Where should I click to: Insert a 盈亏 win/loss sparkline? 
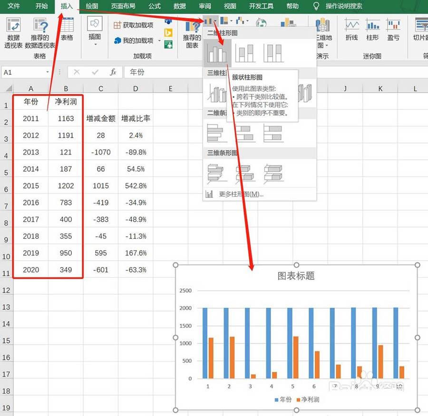click(393, 29)
